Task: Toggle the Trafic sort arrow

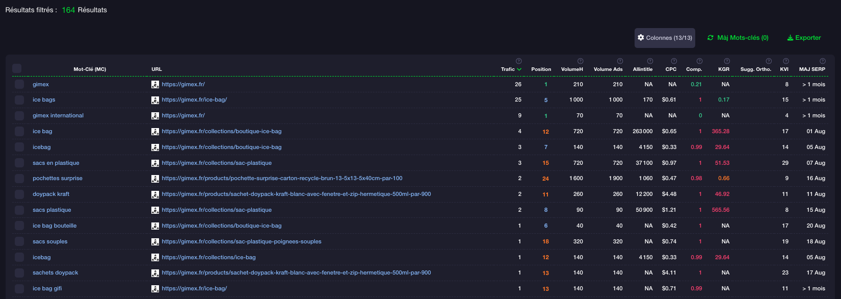Action: tap(519, 69)
